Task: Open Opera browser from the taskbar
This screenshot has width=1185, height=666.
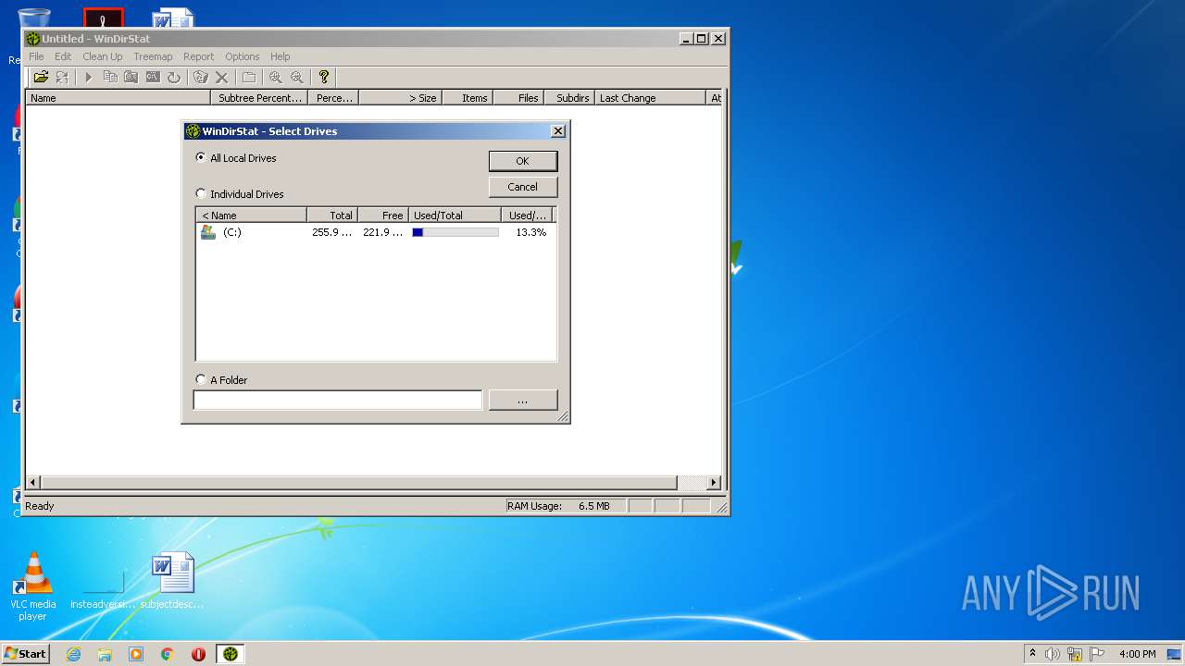Action: [x=198, y=654]
